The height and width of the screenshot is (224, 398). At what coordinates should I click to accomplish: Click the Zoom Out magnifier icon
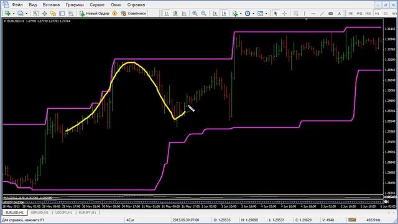coord(203,14)
